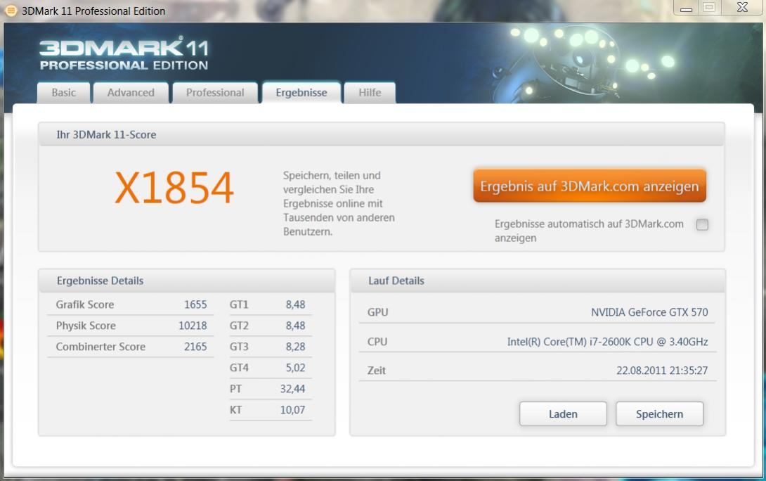
Task: Click the Grafik Score label
Action: coord(85,304)
